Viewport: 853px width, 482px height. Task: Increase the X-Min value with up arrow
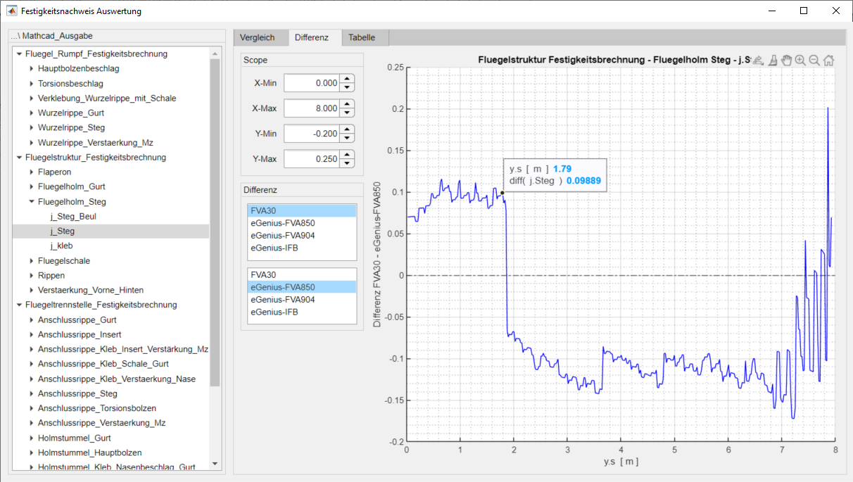[x=347, y=79]
